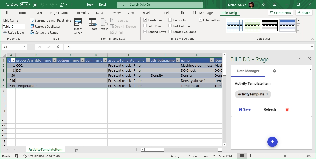This screenshot has width=316, height=159.
Task: Open settings gear in TilliT panel
Action: [274, 71]
